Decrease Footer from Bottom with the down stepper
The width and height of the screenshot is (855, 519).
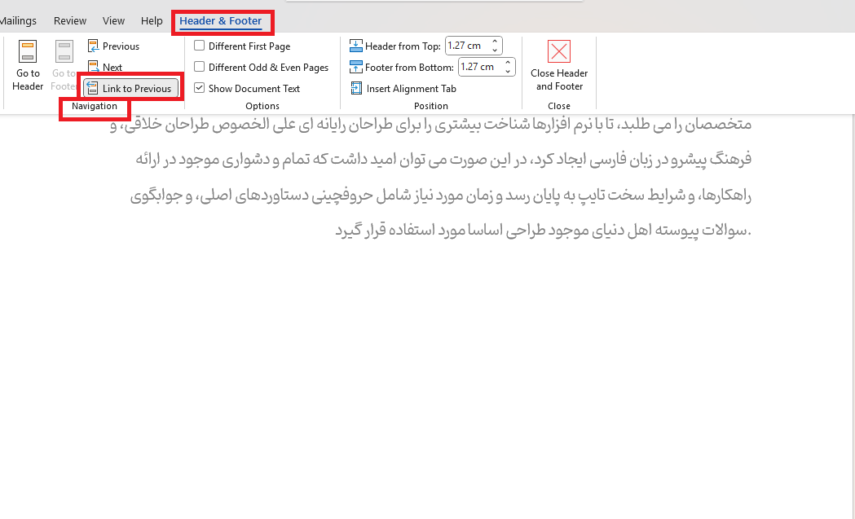(506, 71)
